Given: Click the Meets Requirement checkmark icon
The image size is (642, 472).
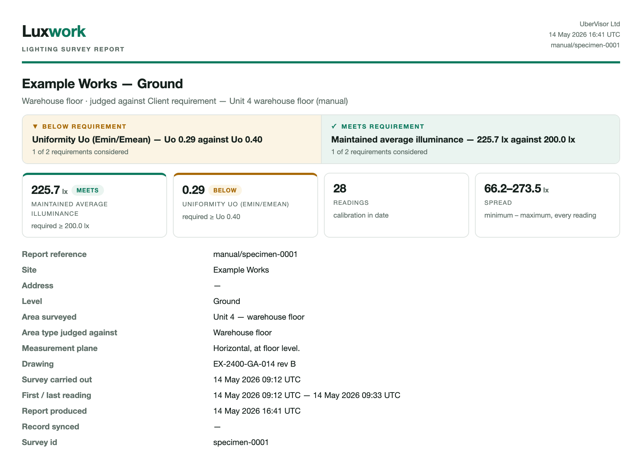Looking at the screenshot, I should (334, 126).
